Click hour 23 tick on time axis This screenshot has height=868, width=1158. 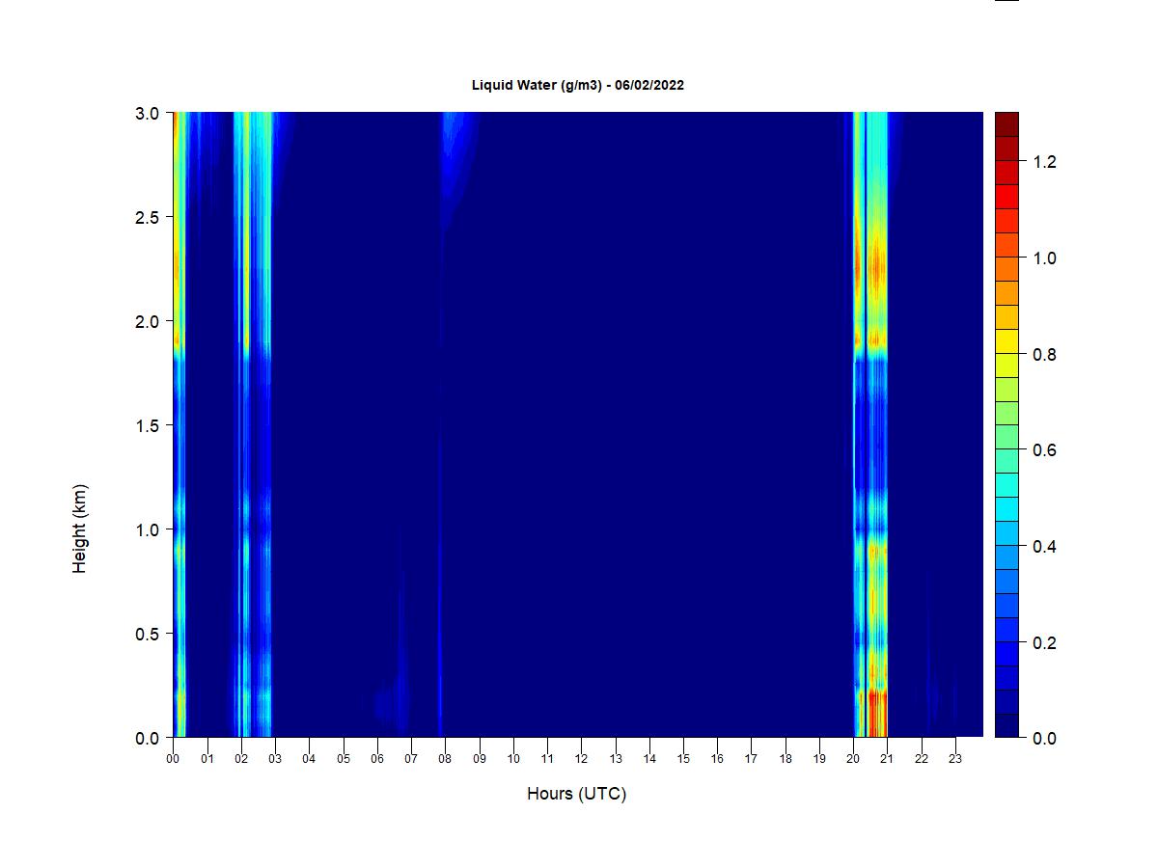(x=955, y=759)
